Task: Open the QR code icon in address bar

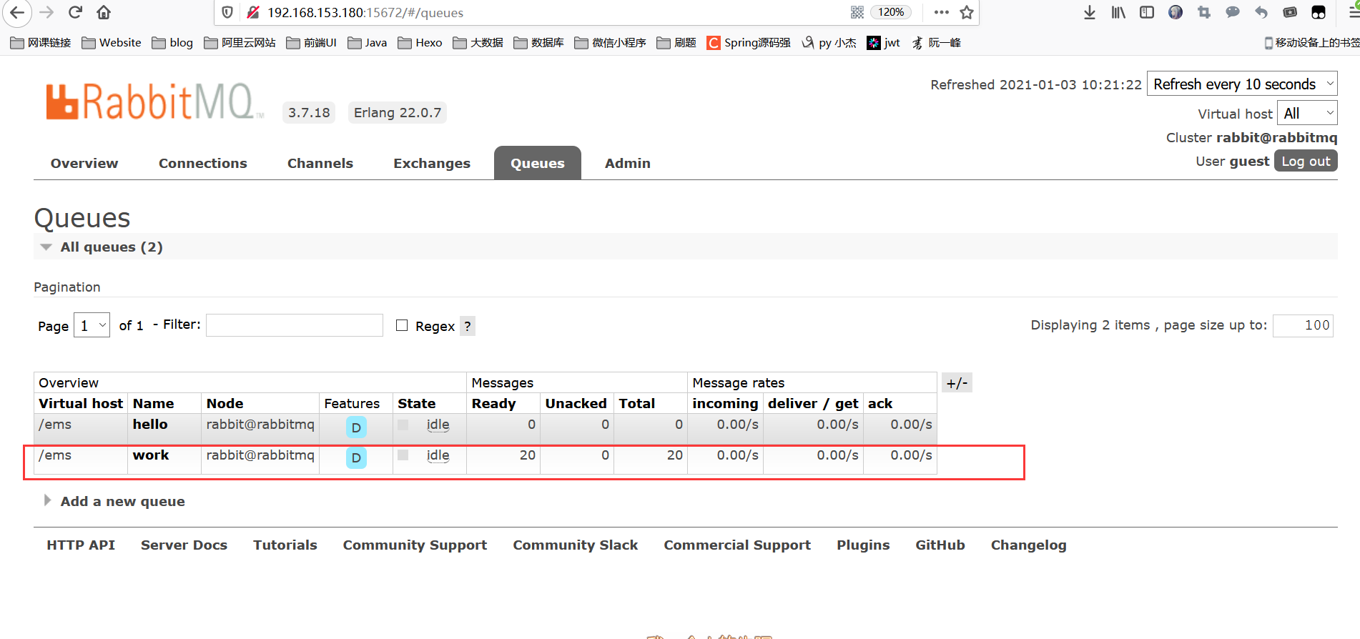Action: [857, 12]
